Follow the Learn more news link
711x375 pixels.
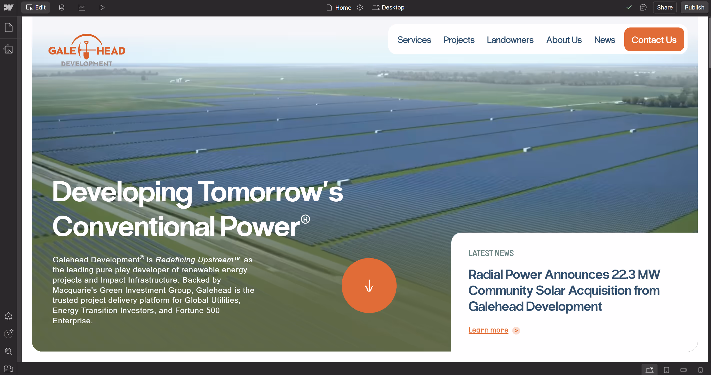coord(488,330)
